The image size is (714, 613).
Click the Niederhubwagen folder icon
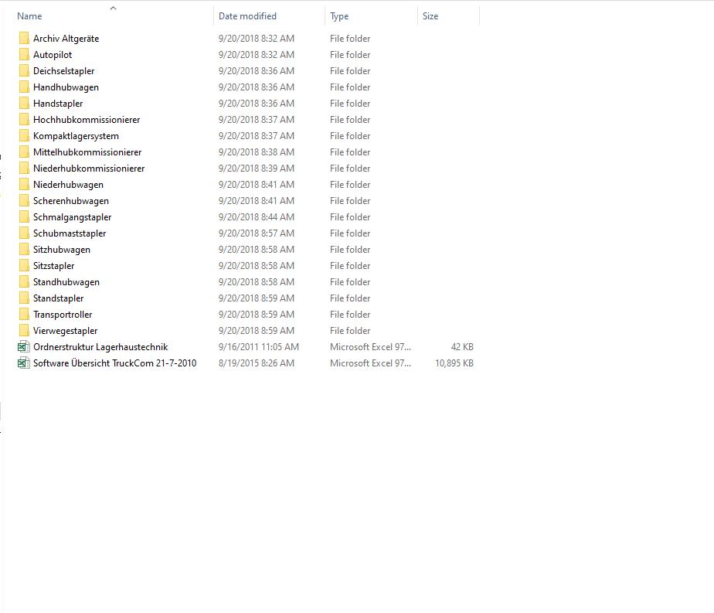click(24, 185)
